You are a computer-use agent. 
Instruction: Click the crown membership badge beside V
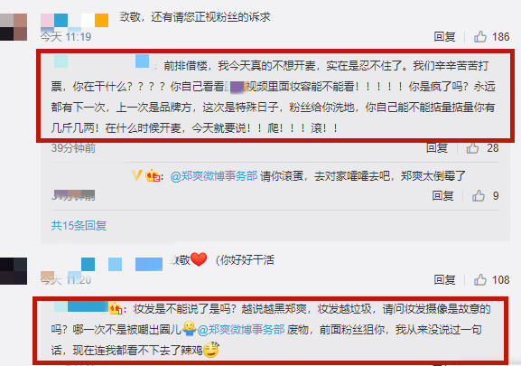coord(153,175)
